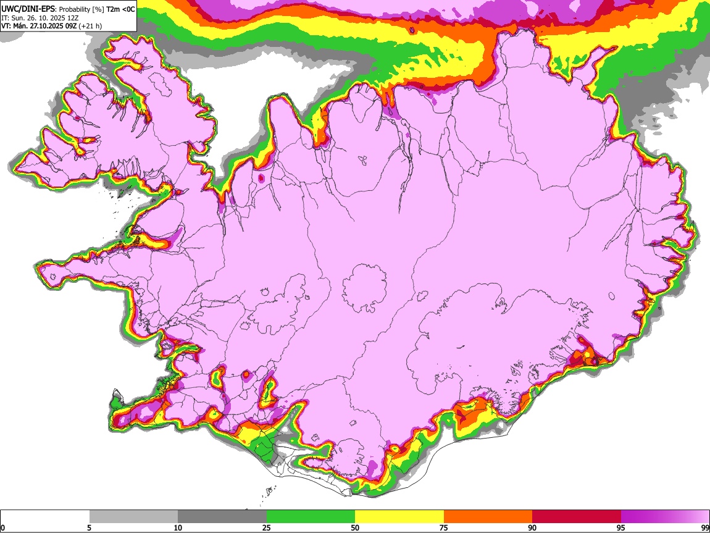
Task: Click the white 0–5 legend band
Action: coord(45,517)
